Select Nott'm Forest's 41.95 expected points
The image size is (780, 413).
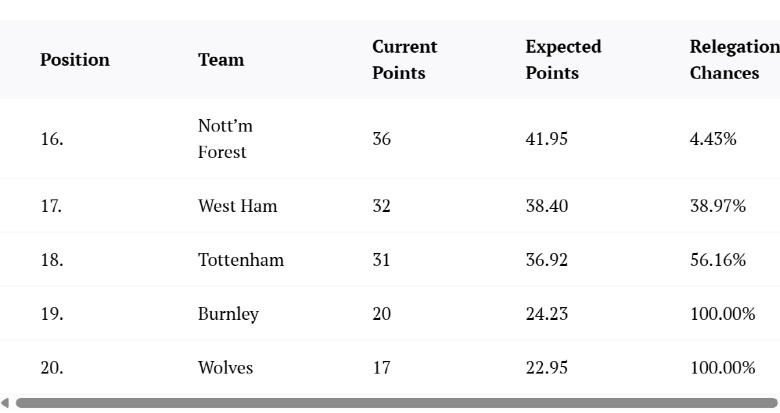click(546, 139)
